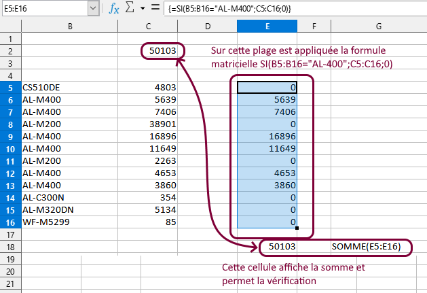Click cell with CS510DE
427x293 pixels.
pos(70,88)
